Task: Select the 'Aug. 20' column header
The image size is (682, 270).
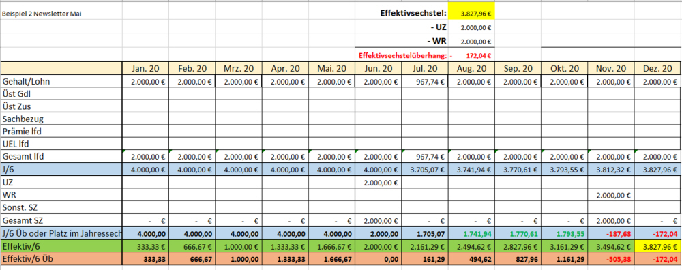Action: click(471, 68)
